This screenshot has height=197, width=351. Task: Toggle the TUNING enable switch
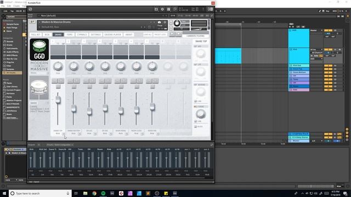(x=196, y=107)
